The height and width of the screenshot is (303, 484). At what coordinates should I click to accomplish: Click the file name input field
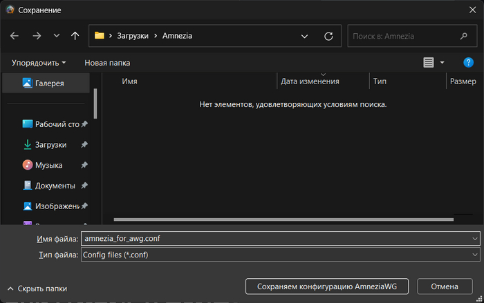click(x=277, y=238)
